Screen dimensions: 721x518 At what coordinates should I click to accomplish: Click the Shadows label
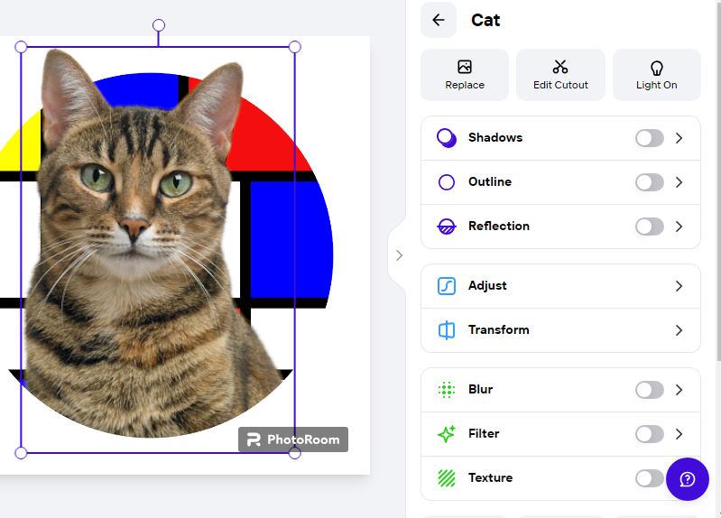pyautogui.click(x=495, y=137)
